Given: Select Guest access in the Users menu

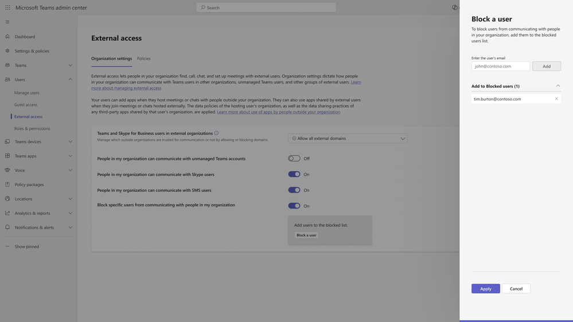Looking at the screenshot, I should [26, 104].
